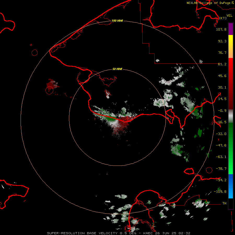Click the 92.3 velocity scale value

point(222,41)
